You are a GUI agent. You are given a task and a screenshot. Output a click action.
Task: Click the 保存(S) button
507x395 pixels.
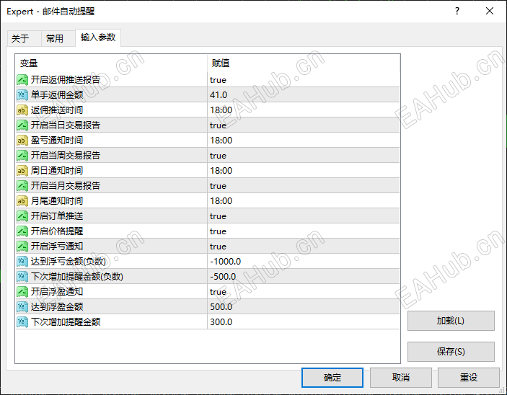tap(451, 351)
